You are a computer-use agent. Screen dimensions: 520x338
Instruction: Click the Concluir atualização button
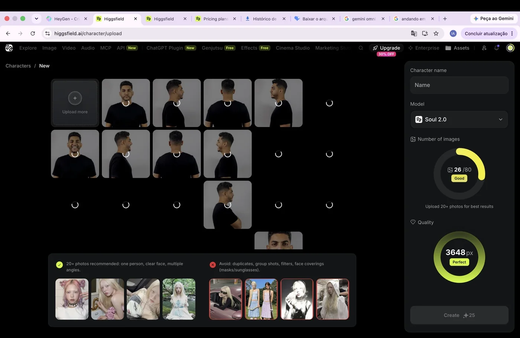coord(488,33)
